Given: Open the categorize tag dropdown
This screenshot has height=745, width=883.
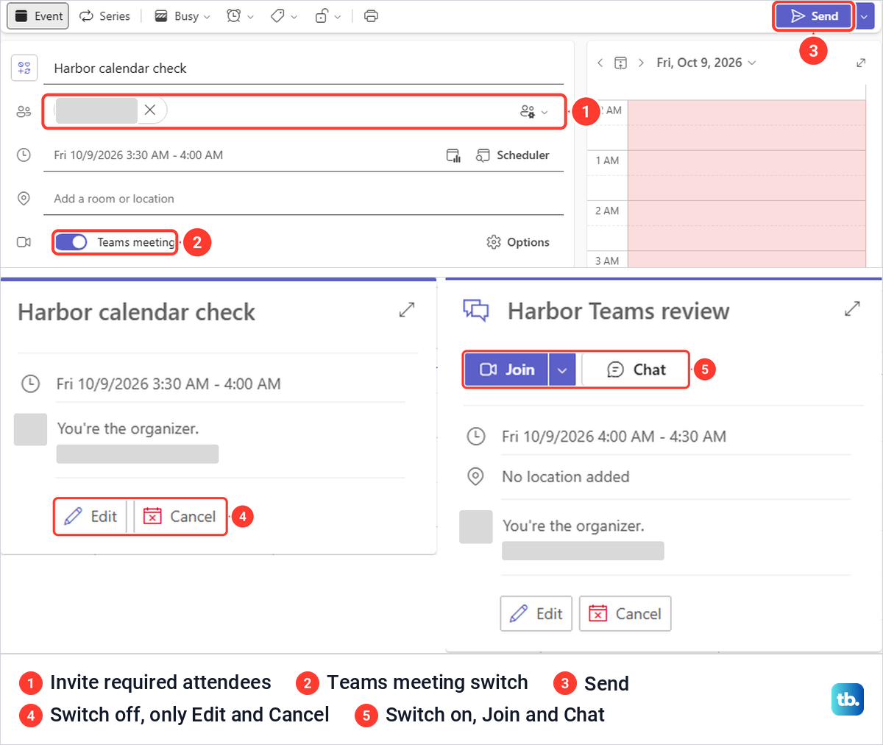Looking at the screenshot, I should (284, 16).
